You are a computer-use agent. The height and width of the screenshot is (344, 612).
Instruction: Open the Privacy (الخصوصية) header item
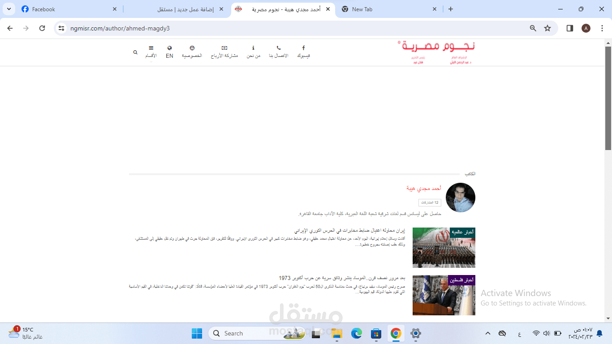[192, 52]
